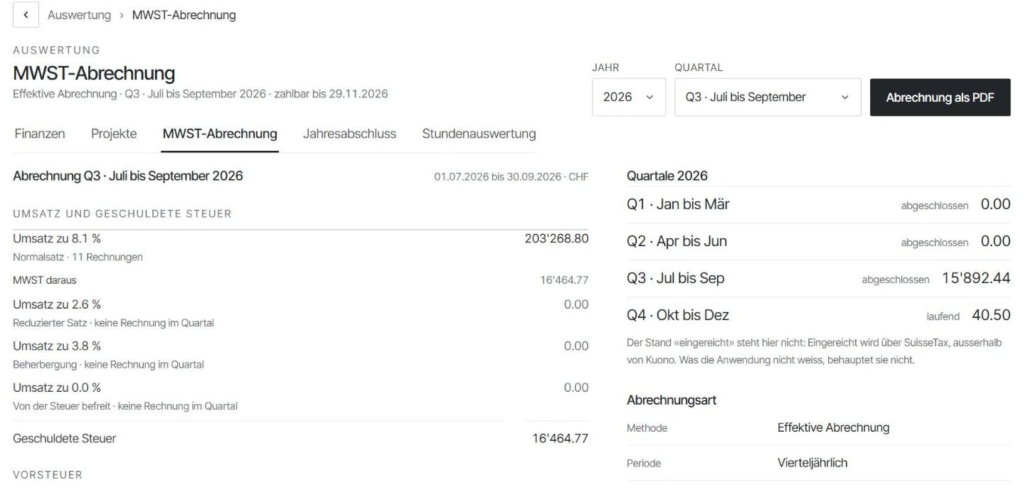Export with Abrechnung als PDF button
The image size is (1028, 490).
click(x=940, y=97)
